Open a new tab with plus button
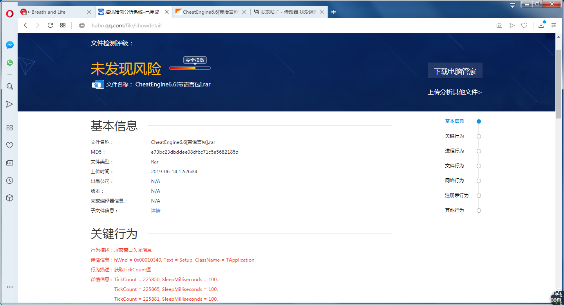This screenshot has height=305, width=564. coord(333,12)
